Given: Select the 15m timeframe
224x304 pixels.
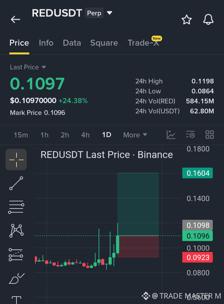Looking at the screenshot, I should tap(21, 135).
